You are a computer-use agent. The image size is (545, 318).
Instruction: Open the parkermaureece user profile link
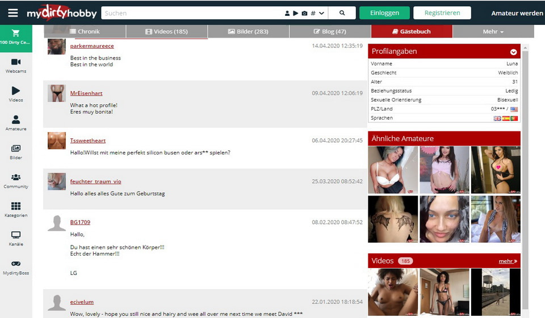coord(92,46)
